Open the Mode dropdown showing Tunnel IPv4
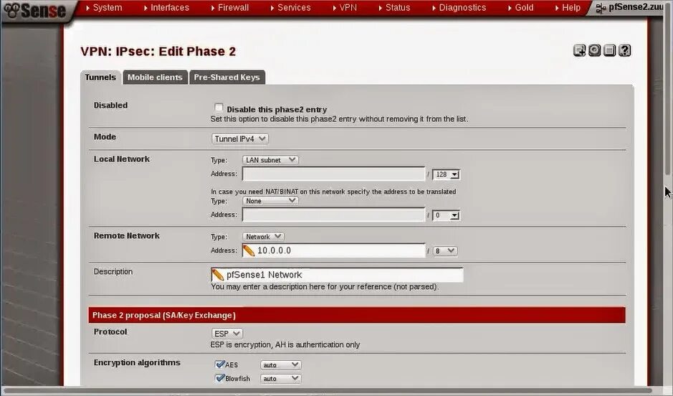 pos(240,138)
